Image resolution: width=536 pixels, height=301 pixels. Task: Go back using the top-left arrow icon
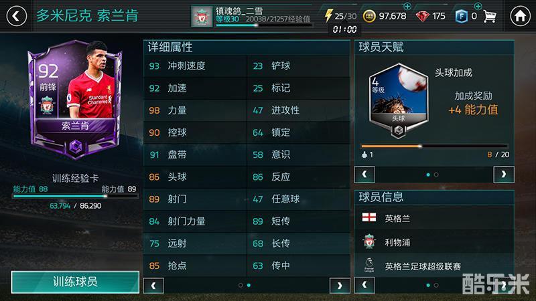(16, 15)
